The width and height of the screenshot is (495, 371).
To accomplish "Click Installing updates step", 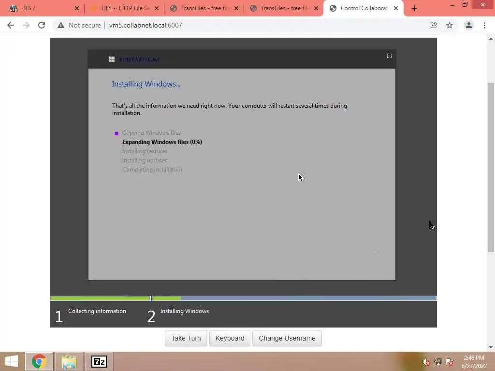I will click(x=145, y=160).
